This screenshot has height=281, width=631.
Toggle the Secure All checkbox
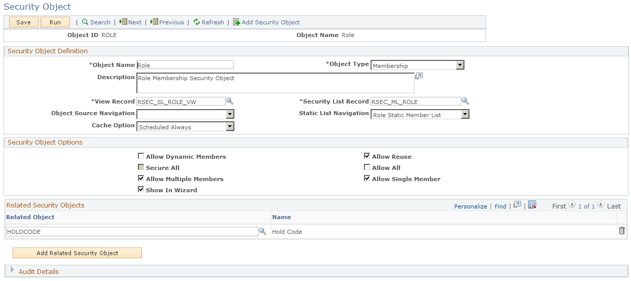point(141,167)
